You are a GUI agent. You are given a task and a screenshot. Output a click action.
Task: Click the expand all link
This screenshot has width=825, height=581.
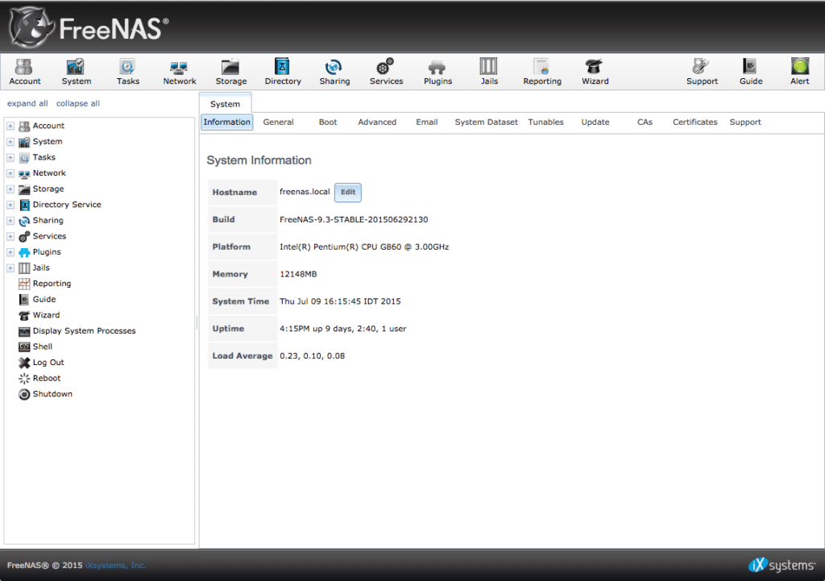tap(27, 103)
